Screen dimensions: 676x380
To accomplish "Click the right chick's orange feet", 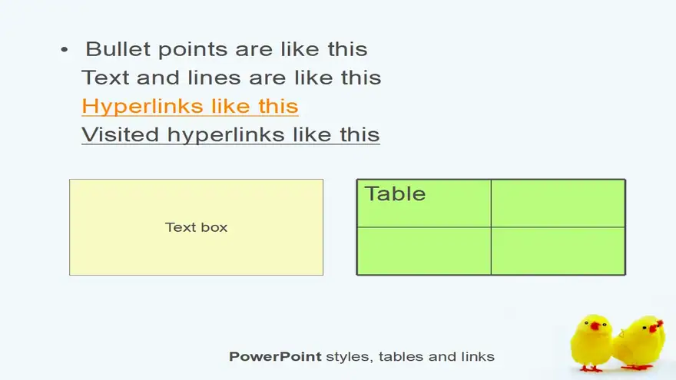I will pyautogui.click(x=636, y=367).
